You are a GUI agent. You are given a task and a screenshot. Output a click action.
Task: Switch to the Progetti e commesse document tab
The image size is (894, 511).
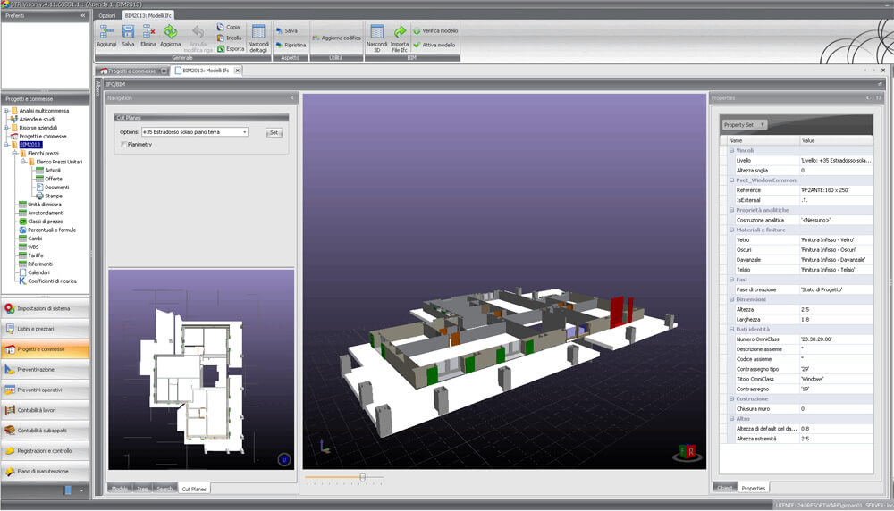(x=131, y=71)
